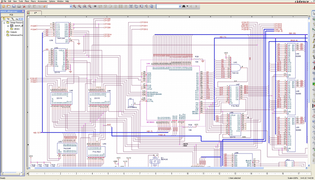The height and width of the screenshot is (180, 315).
Task: Click the redo arrow icon
Action: [45, 6]
